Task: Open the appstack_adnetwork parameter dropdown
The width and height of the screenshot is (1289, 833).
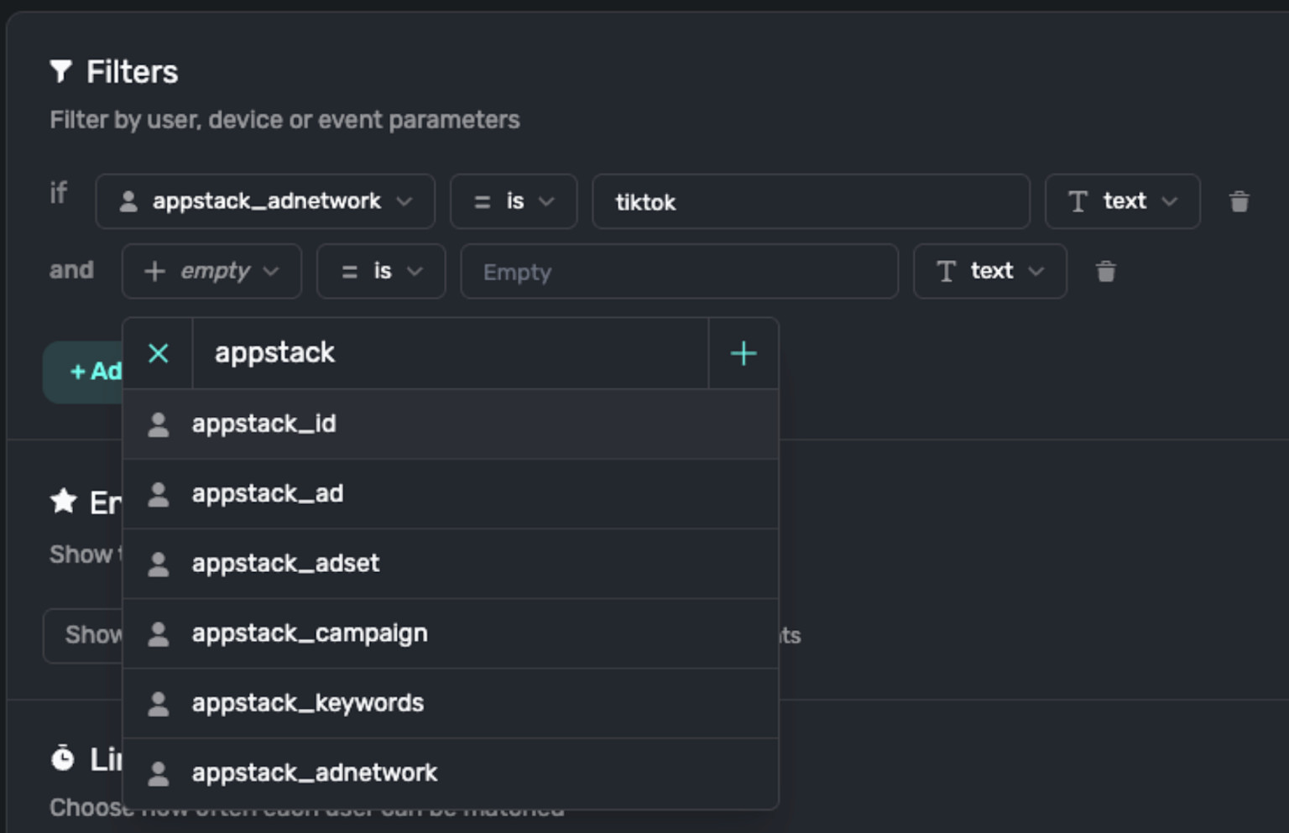Action: click(x=265, y=201)
